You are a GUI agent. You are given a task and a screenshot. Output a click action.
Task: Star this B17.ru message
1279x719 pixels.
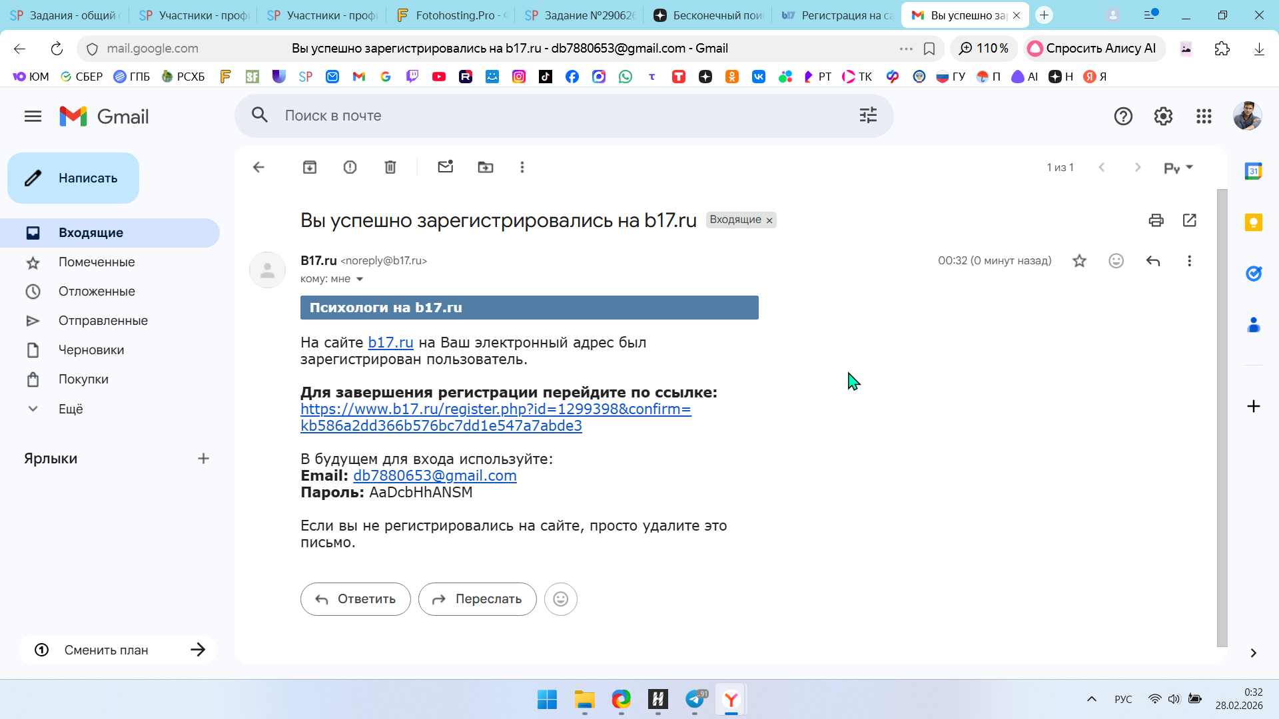(1080, 261)
